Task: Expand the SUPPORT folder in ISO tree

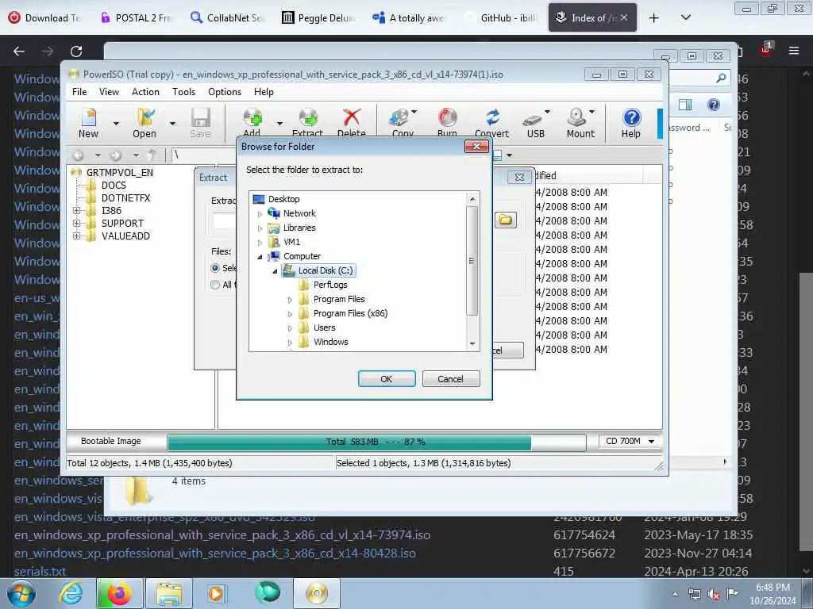Action: click(x=77, y=223)
